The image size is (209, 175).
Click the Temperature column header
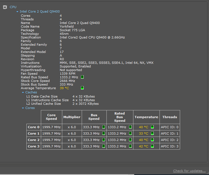coord(146,117)
